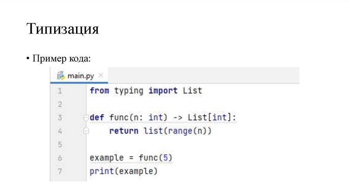Click the 'typing' module name in import
The width and height of the screenshot is (349, 195).
(x=128, y=91)
